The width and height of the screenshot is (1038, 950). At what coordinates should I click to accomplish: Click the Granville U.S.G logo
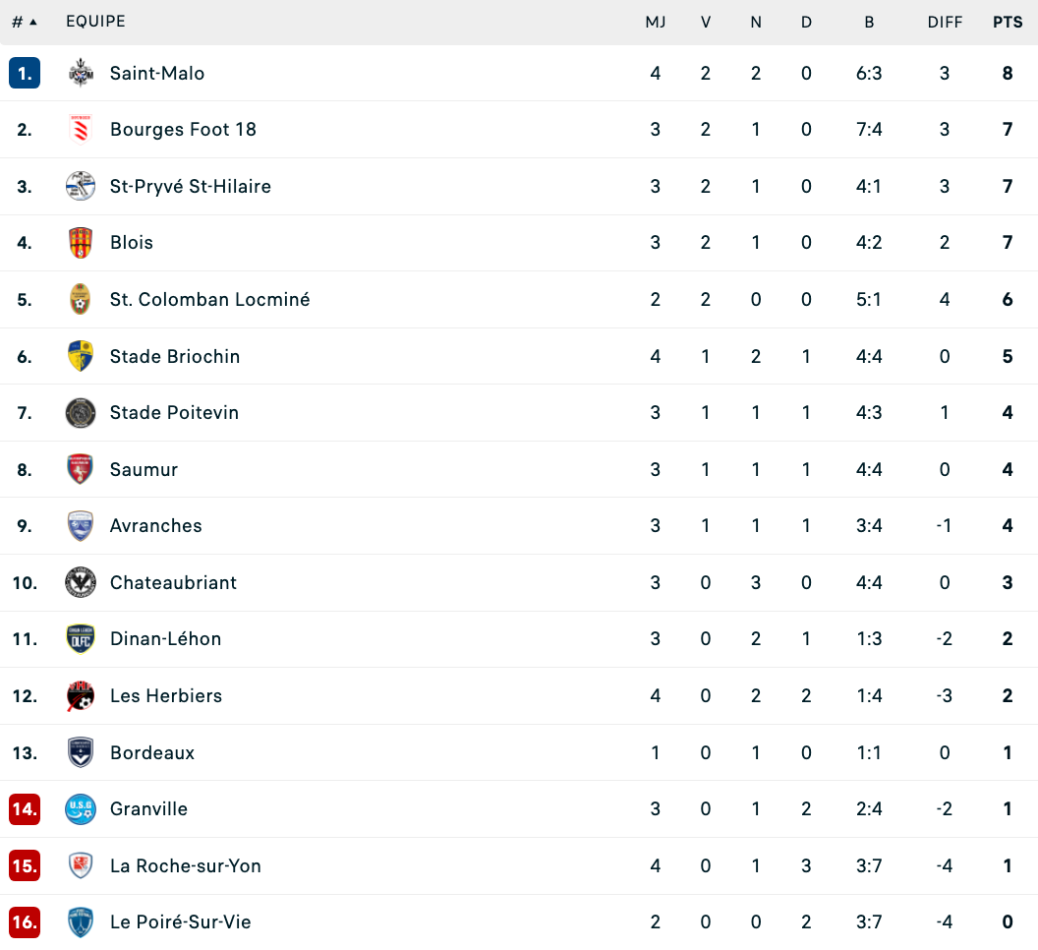click(x=81, y=809)
